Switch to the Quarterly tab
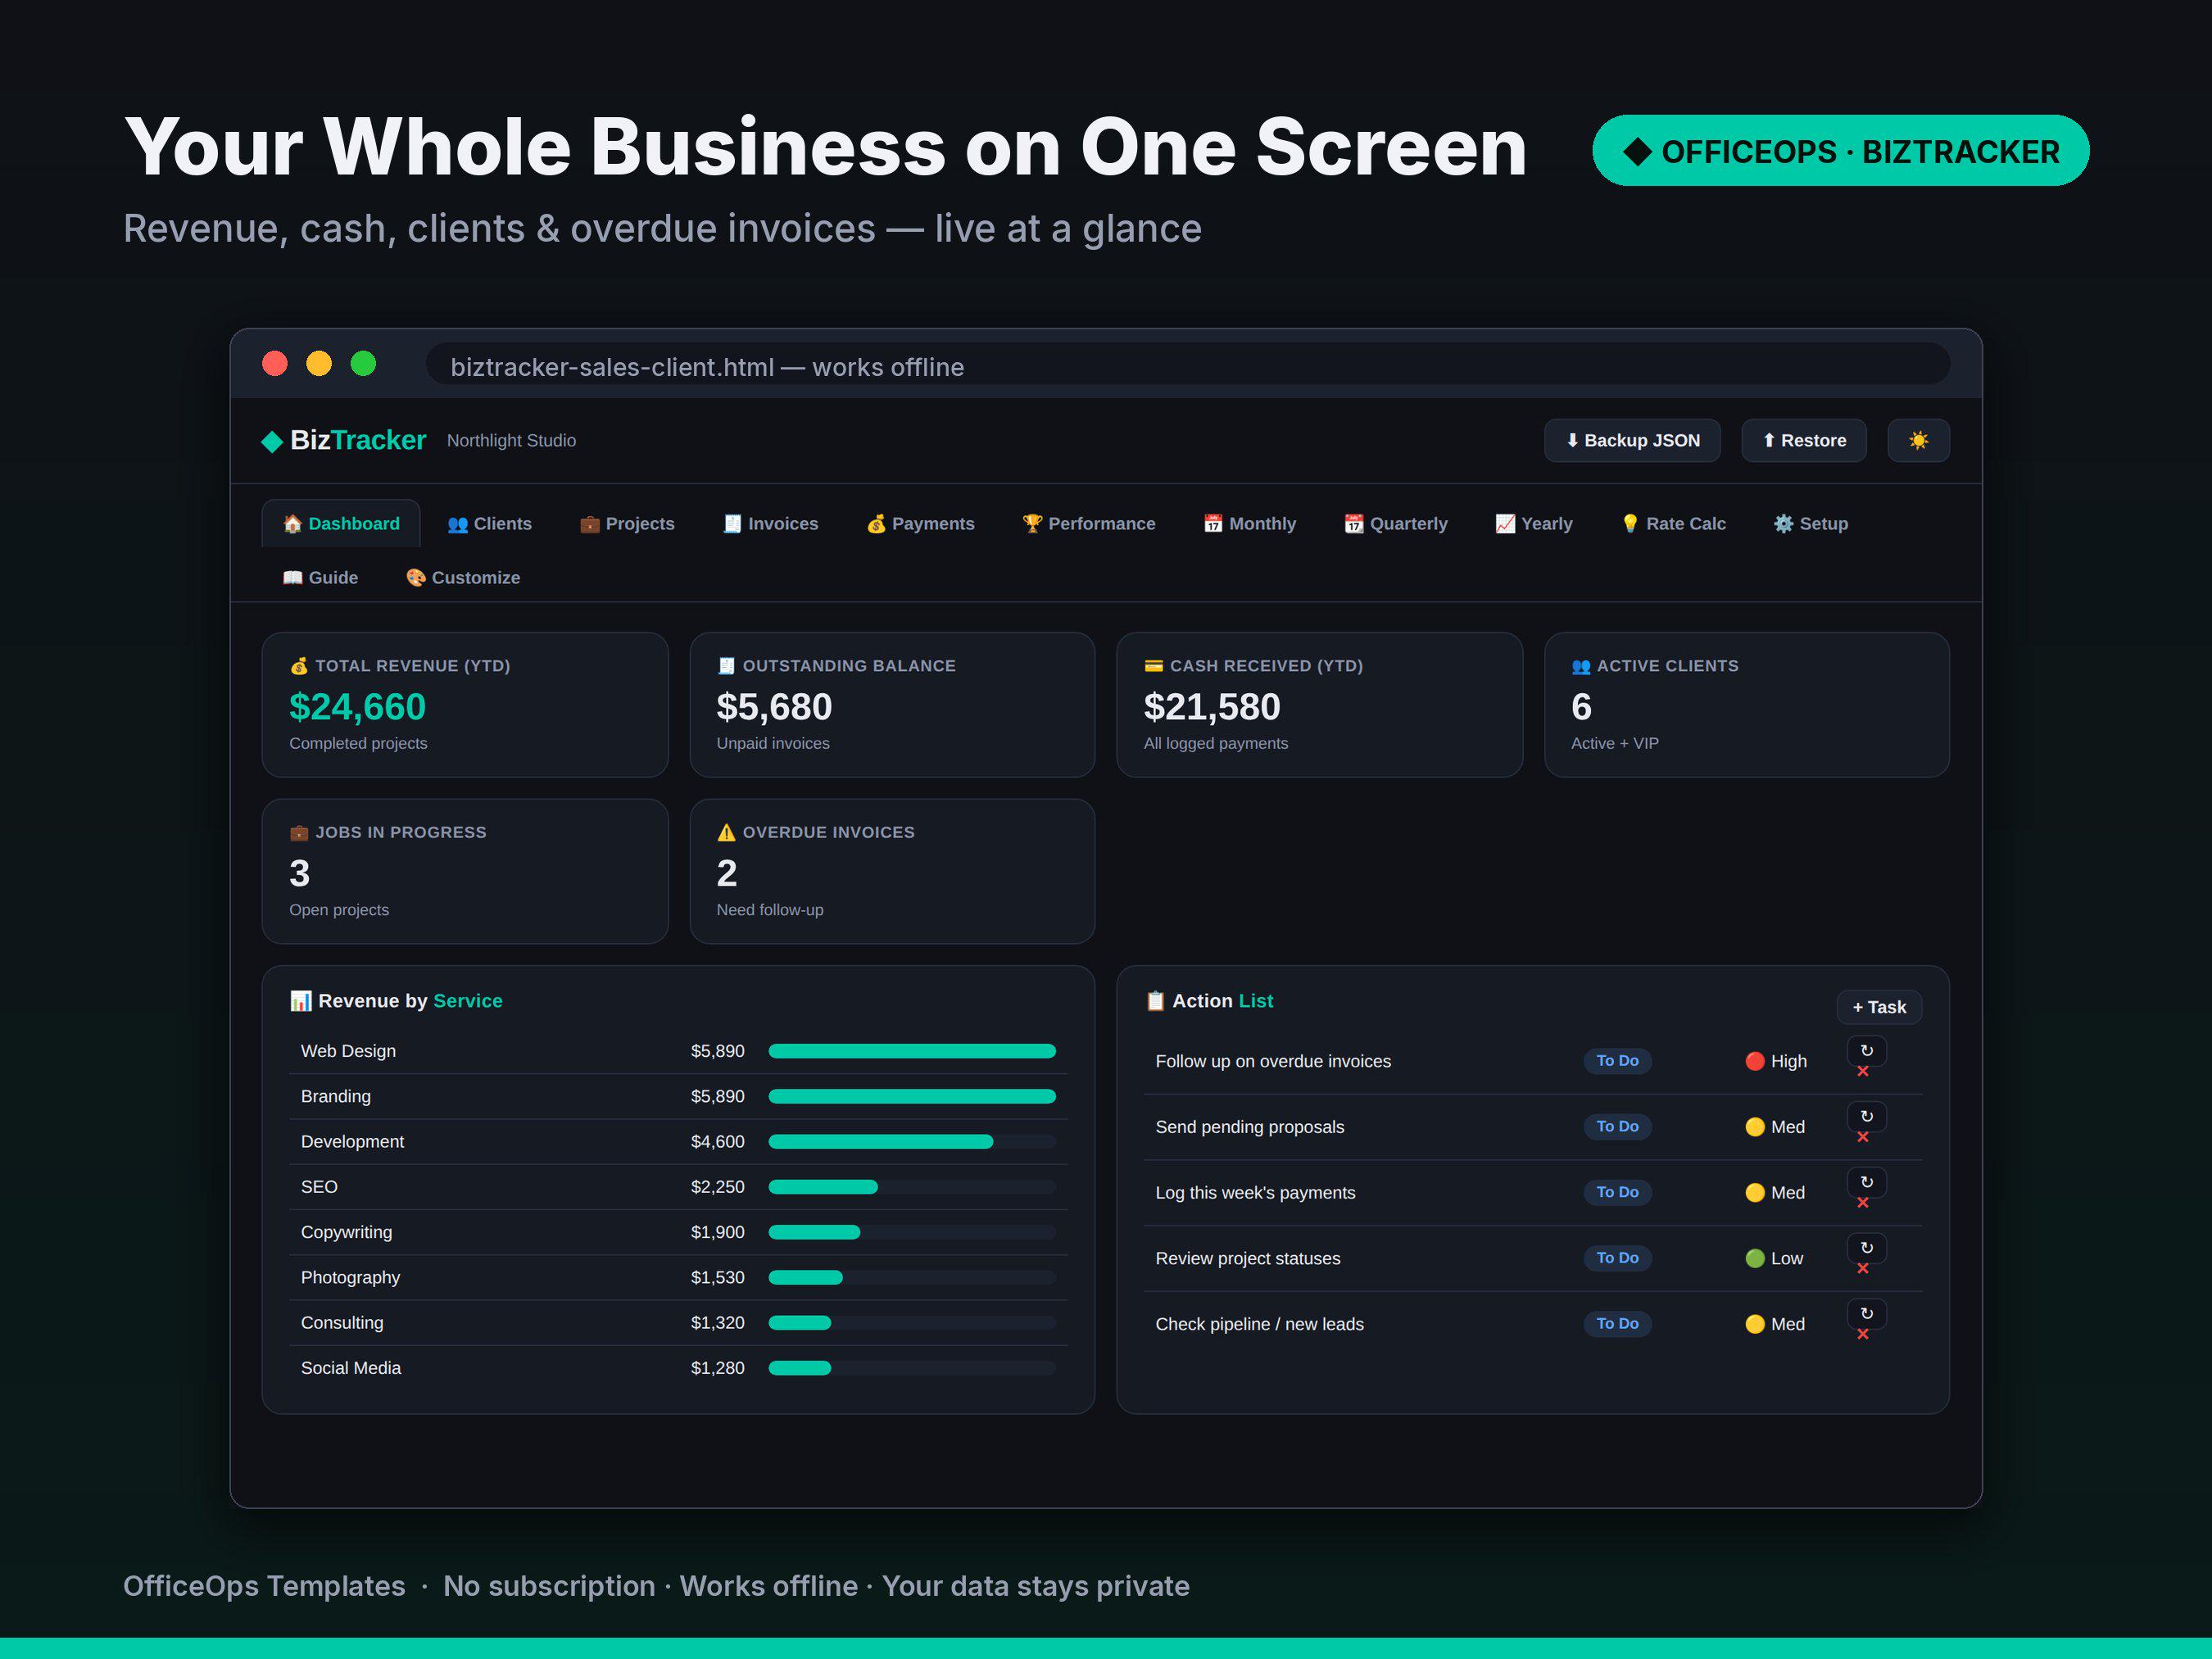Image resolution: width=2212 pixels, height=1659 pixels. coord(1395,523)
